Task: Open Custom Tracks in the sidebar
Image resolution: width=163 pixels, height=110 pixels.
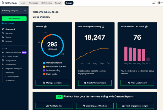Action: point(12,57)
